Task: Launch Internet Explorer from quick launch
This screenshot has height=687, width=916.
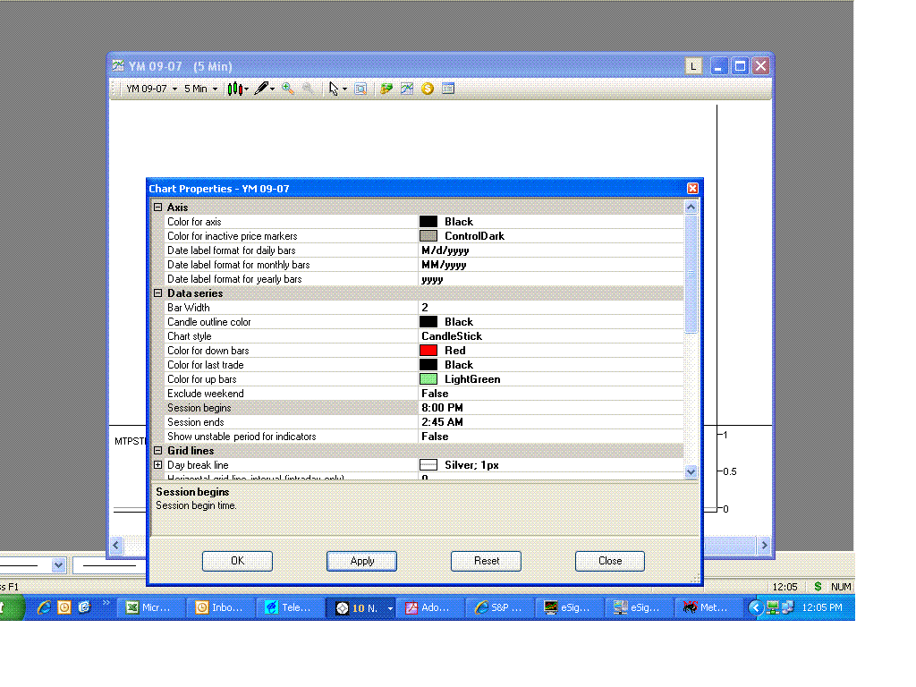Action: tap(44, 607)
